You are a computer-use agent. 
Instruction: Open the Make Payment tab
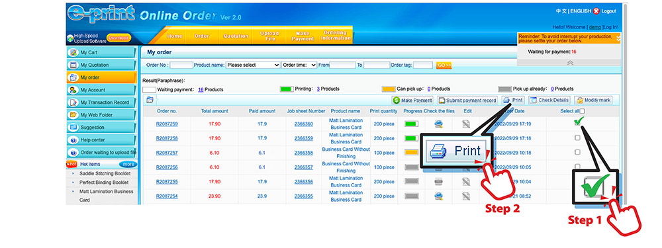coord(303,36)
